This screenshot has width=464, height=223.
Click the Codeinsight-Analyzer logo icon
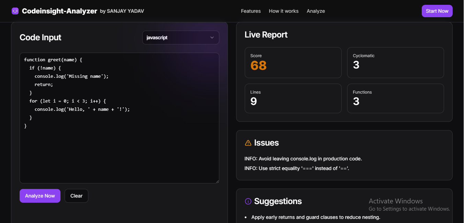tap(15, 11)
